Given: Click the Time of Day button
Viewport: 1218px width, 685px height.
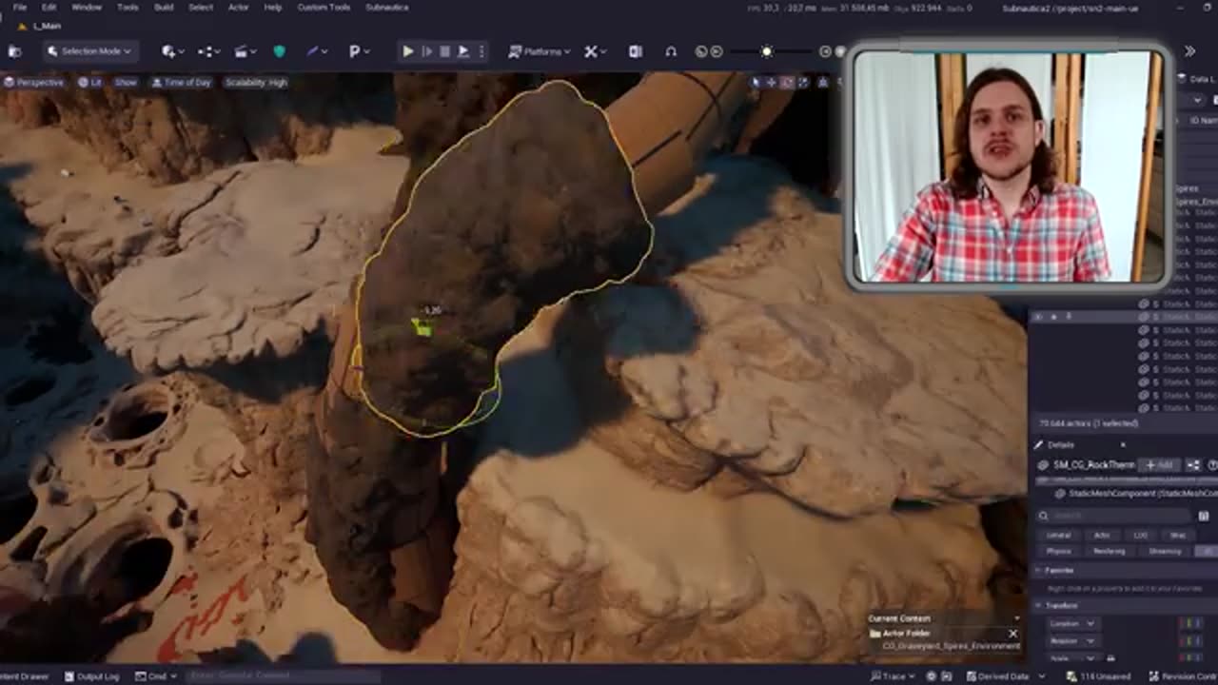Looking at the screenshot, I should (182, 83).
